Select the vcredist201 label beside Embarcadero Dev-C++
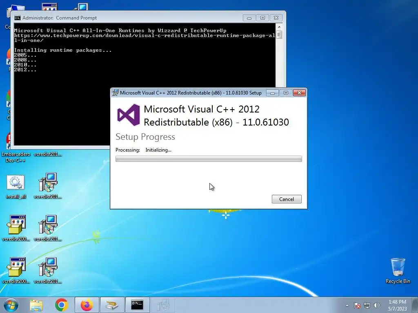This screenshot has width=418, height=313. (48, 154)
